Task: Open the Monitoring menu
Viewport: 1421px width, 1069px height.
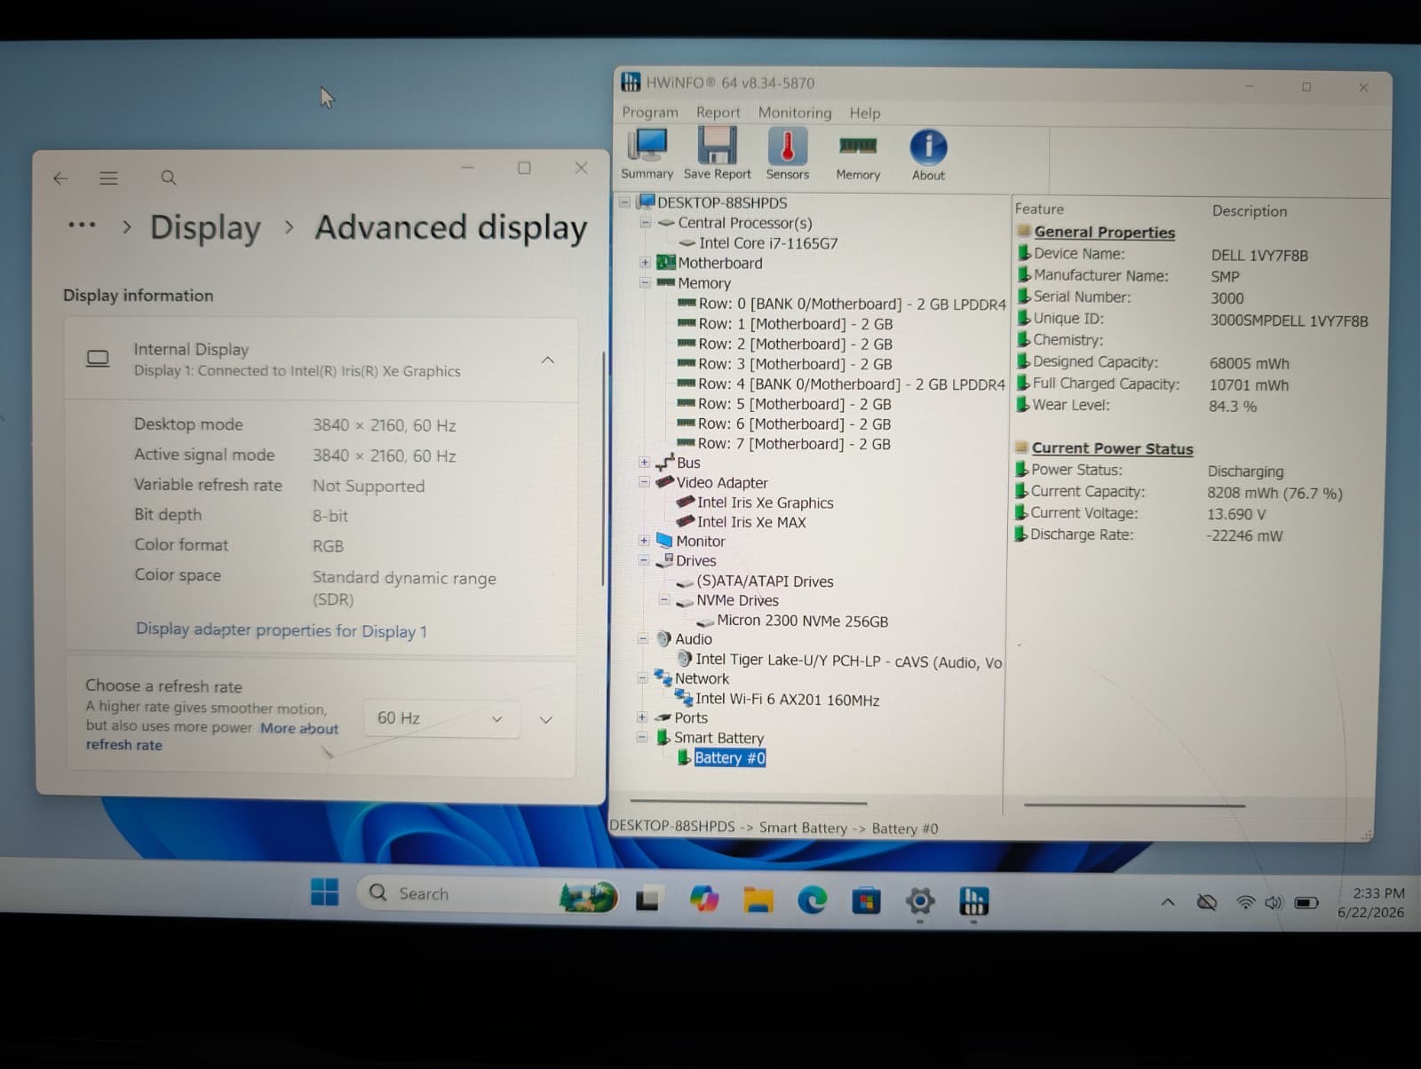Action: [x=795, y=113]
